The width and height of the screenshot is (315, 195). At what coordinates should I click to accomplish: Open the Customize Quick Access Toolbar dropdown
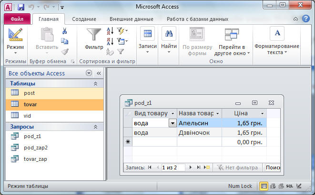pos(62,8)
